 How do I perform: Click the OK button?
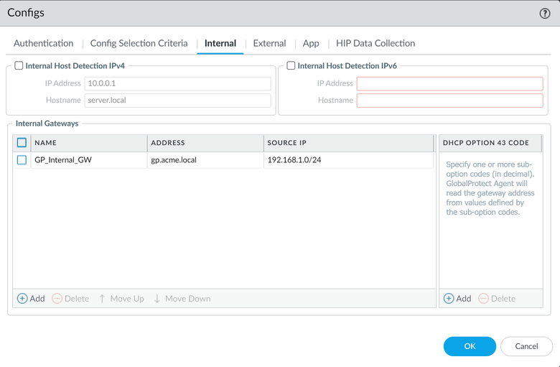[470, 346]
